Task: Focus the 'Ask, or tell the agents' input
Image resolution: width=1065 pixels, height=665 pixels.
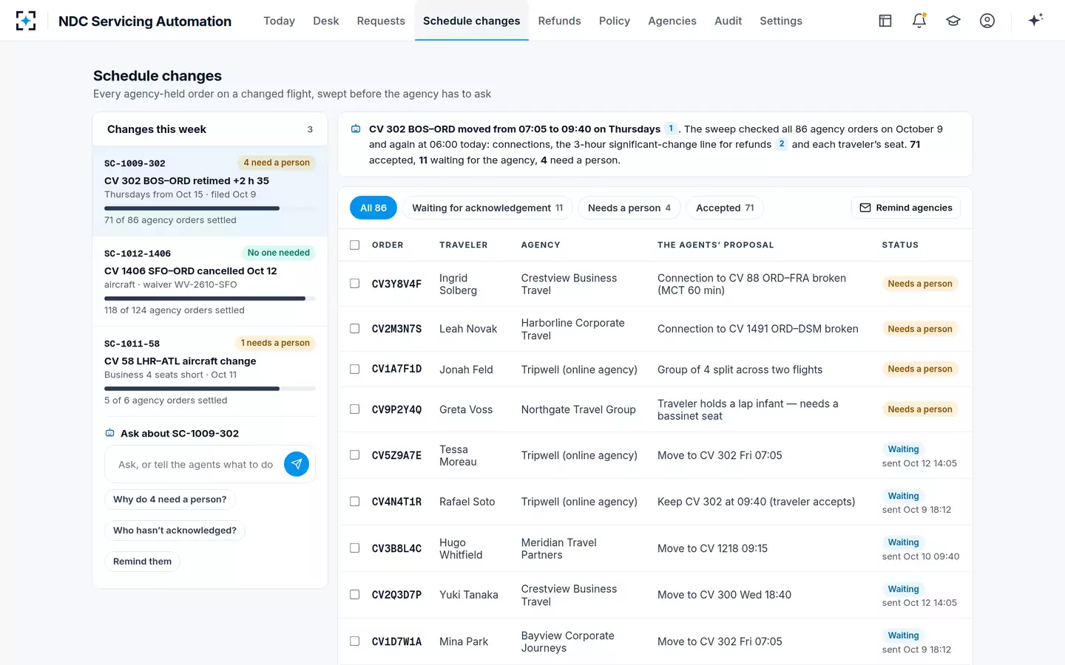Action: pos(195,465)
